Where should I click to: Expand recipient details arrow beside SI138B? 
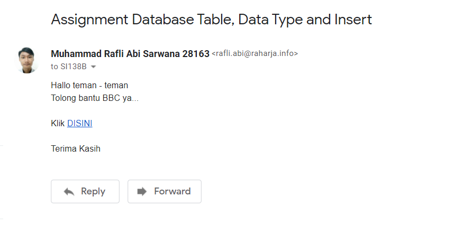94,67
